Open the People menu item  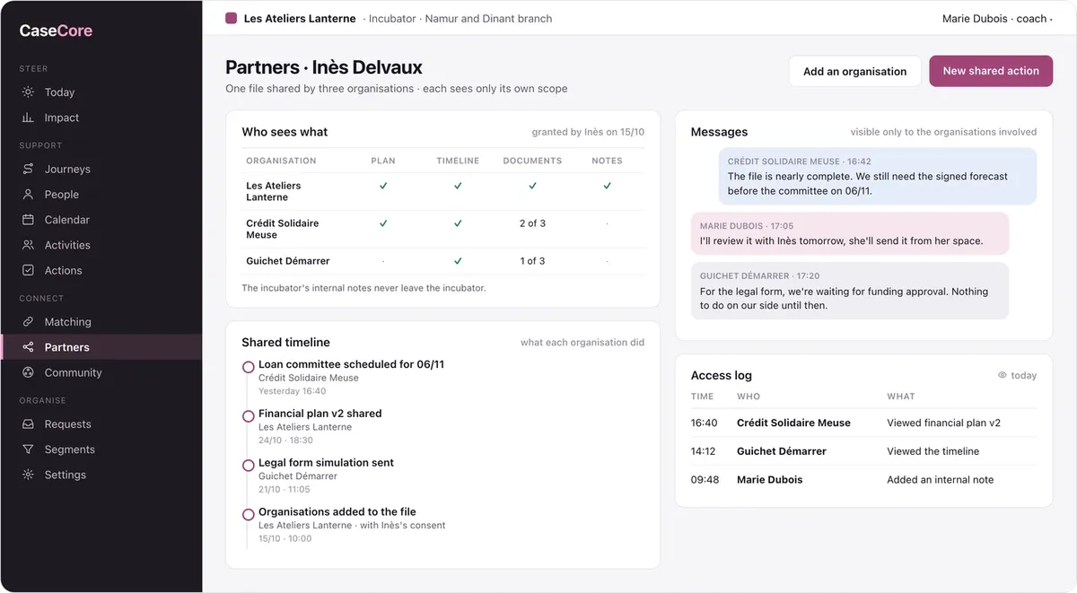[101, 194]
